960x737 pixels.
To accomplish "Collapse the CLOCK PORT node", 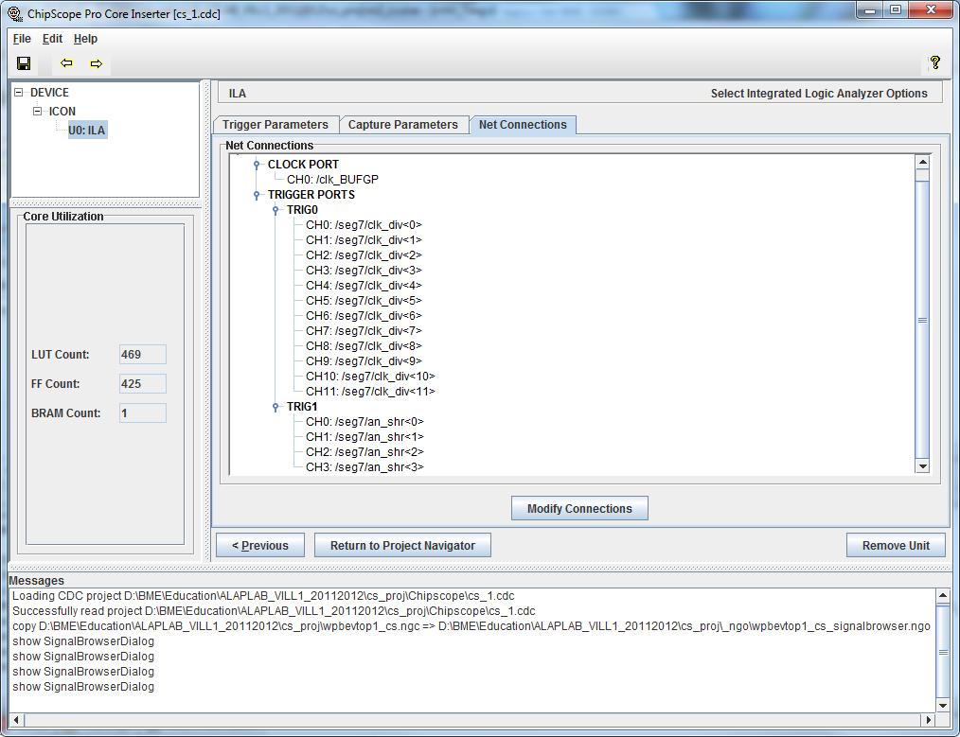I will point(257,165).
